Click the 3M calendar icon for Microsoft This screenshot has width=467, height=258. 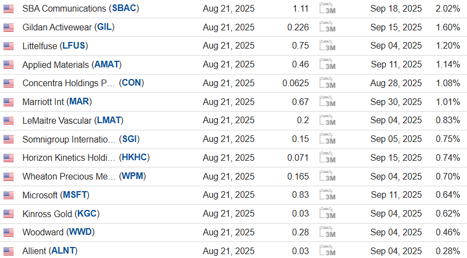(x=327, y=195)
